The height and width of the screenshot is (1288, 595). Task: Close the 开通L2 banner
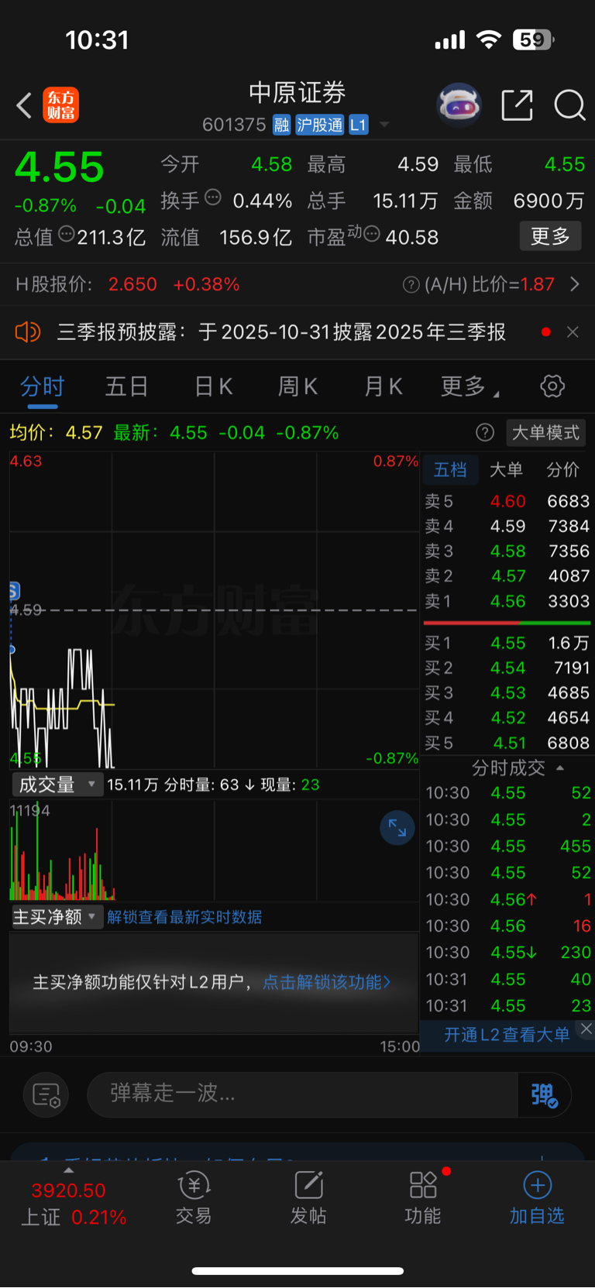click(586, 1029)
